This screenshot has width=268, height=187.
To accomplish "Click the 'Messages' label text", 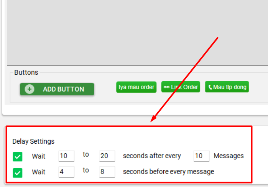I will pos(229,156).
